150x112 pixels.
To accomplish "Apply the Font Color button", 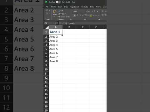I will coord(96,16).
